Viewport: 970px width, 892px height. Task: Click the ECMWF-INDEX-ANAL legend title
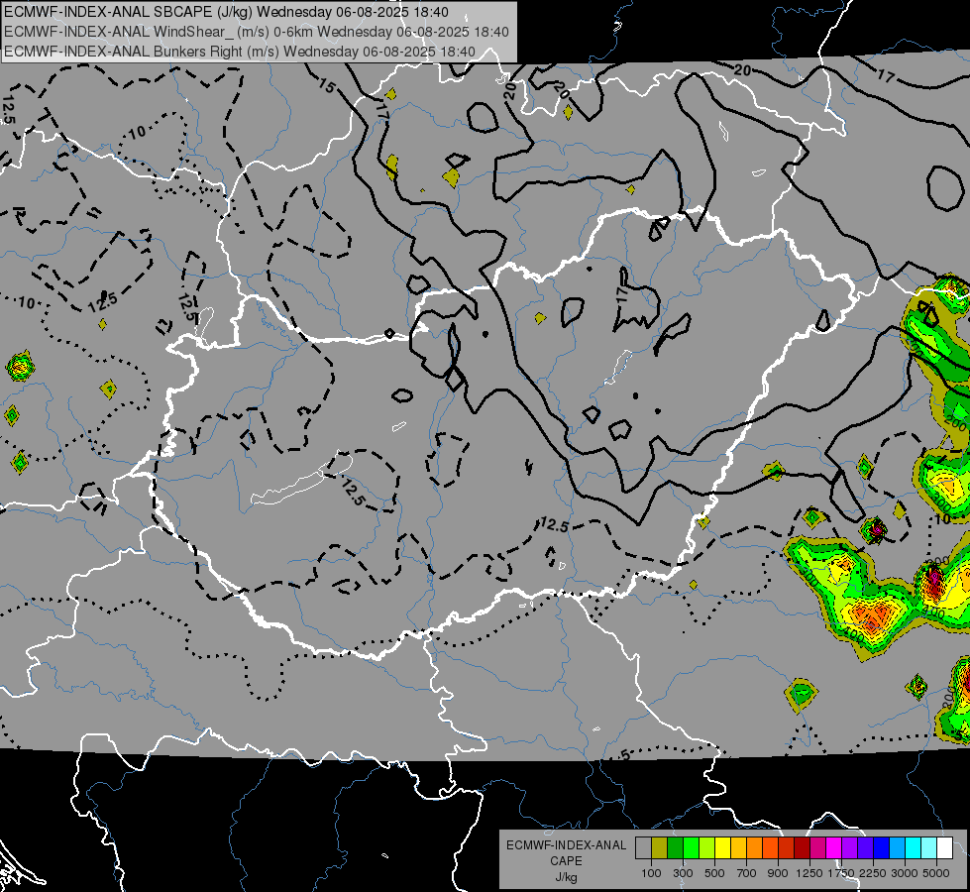567,845
